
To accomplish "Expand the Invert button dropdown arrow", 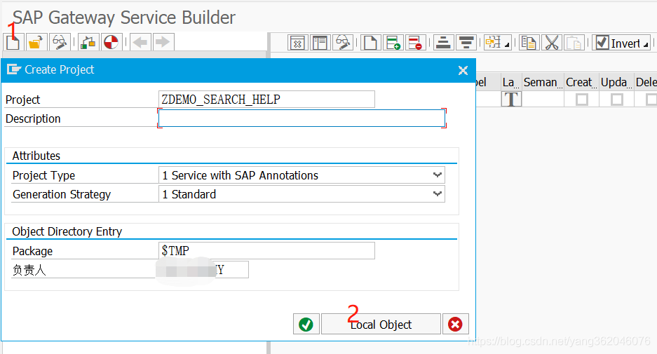I will click(x=646, y=44).
